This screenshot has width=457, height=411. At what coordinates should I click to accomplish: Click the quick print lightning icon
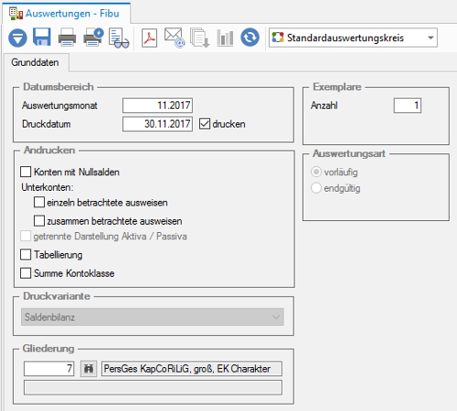click(x=93, y=37)
